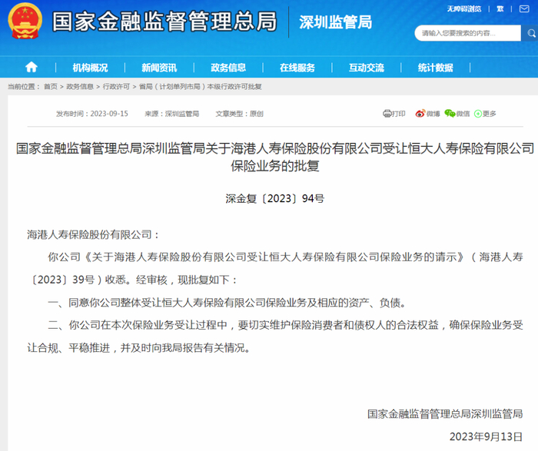Open the 新闻资讯 menu
The width and height of the screenshot is (538, 451).
[x=159, y=68]
